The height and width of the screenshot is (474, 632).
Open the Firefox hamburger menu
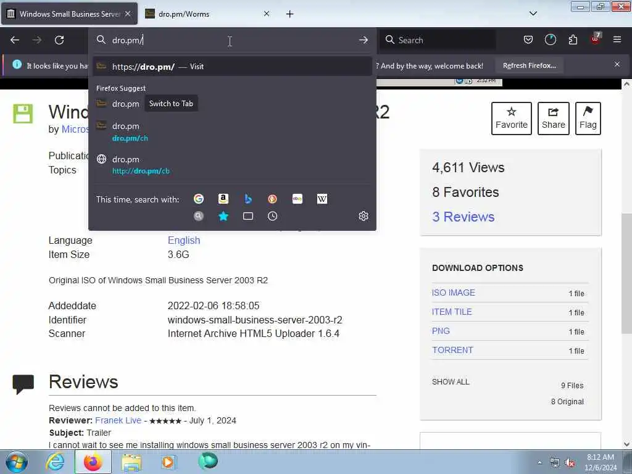click(x=617, y=39)
